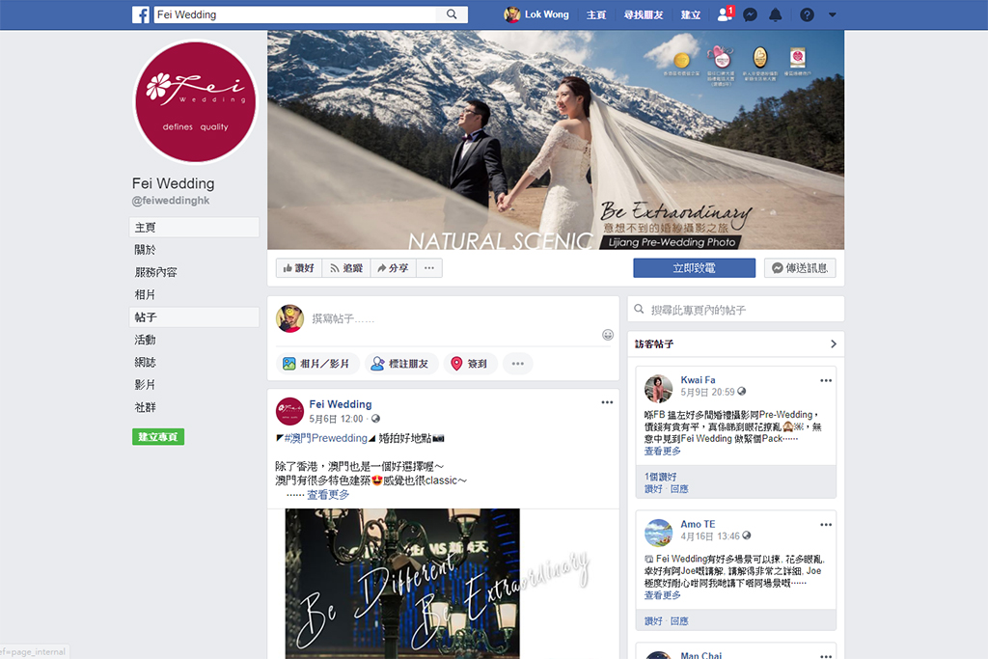Open Kwai Fa profile name link
Viewport: 988px width, 659px height.
pyautogui.click(x=699, y=380)
